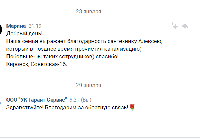Click the 29 января date separator
The height and width of the screenshot is (139, 200).
[x=88, y=86]
